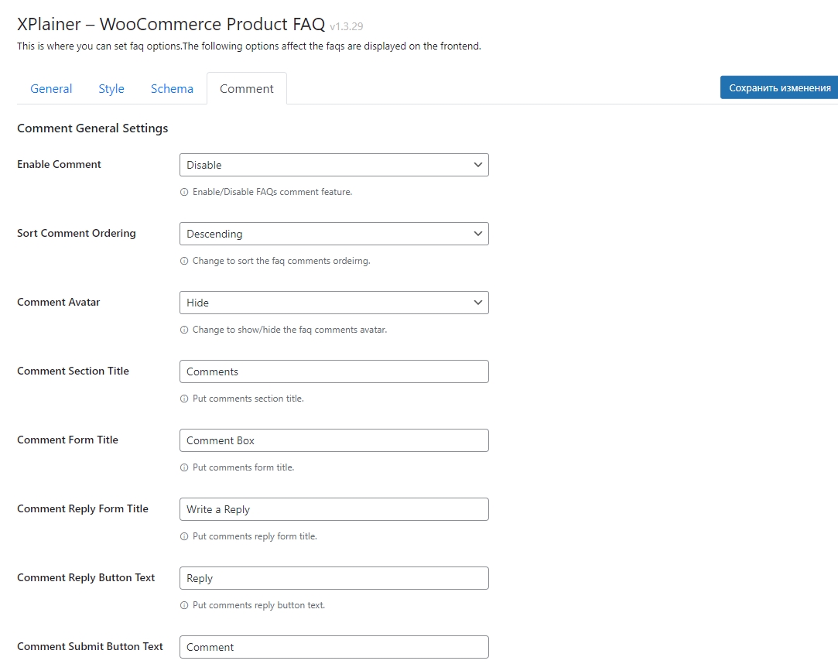Click info icon beside comments form title hint

tap(184, 467)
